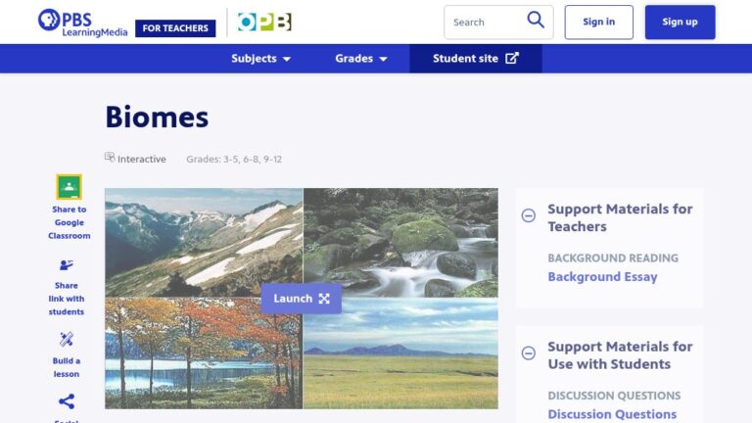This screenshot has width=752, height=423.
Task: Collapse Support Materials for Teachers section
Action: point(529,215)
